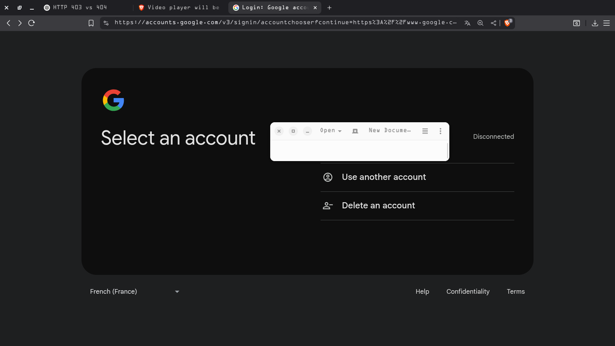This screenshot has width=615, height=346.
Task: Bookmark this page
Action: coord(91,23)
